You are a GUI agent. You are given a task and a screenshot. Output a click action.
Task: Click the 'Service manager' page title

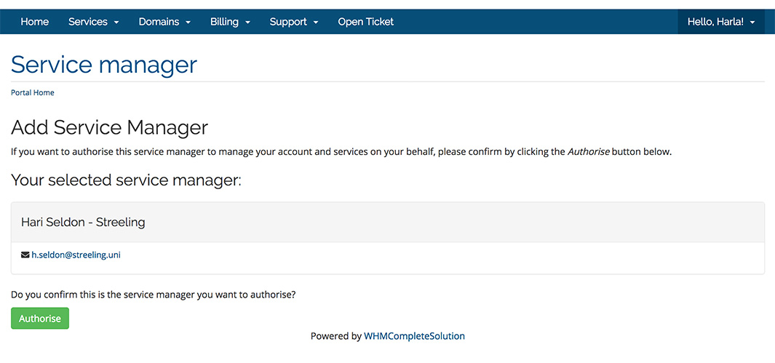click(104, 65)
